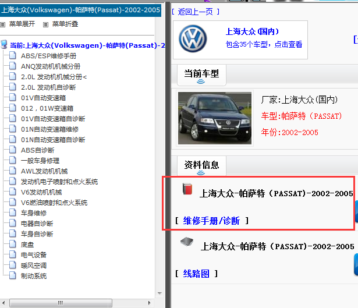The width and height of the screenshot is (358, 308).
Task: Select the 当前车型 tab
Action: [201, 75]
